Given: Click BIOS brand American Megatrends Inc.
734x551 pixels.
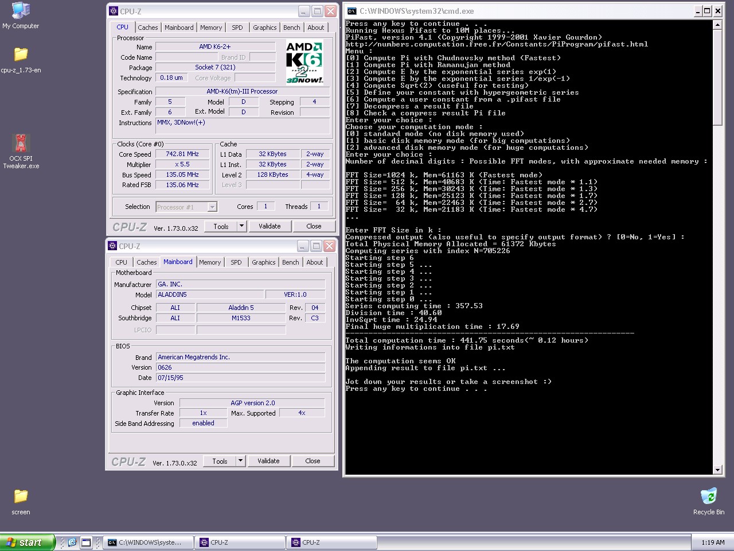Looking at the screenshot, I should pos(240,358).
